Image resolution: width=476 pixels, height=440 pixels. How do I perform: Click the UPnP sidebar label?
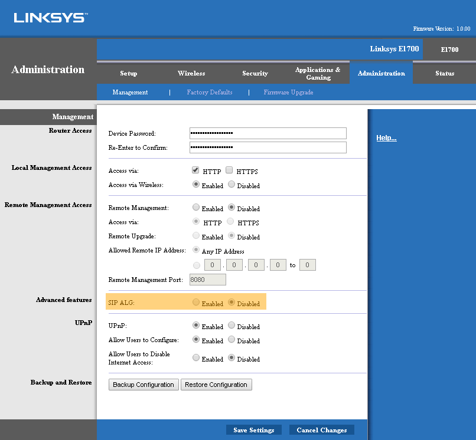pyautogui.click(x=83, y=323)
